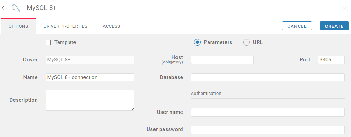Click the MySQL dolphin logo icon
The image size is (351, 137).
click(x=16, y=8)
